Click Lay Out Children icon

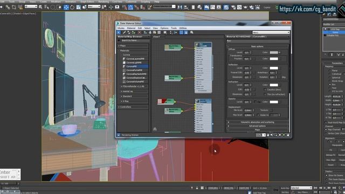coord(175,32)
